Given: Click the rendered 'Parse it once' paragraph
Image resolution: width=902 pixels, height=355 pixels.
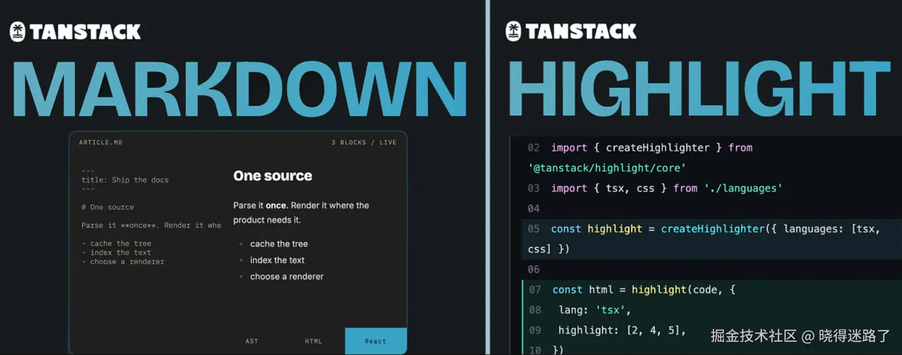Looking at the screenshot, I should [301, 213].
